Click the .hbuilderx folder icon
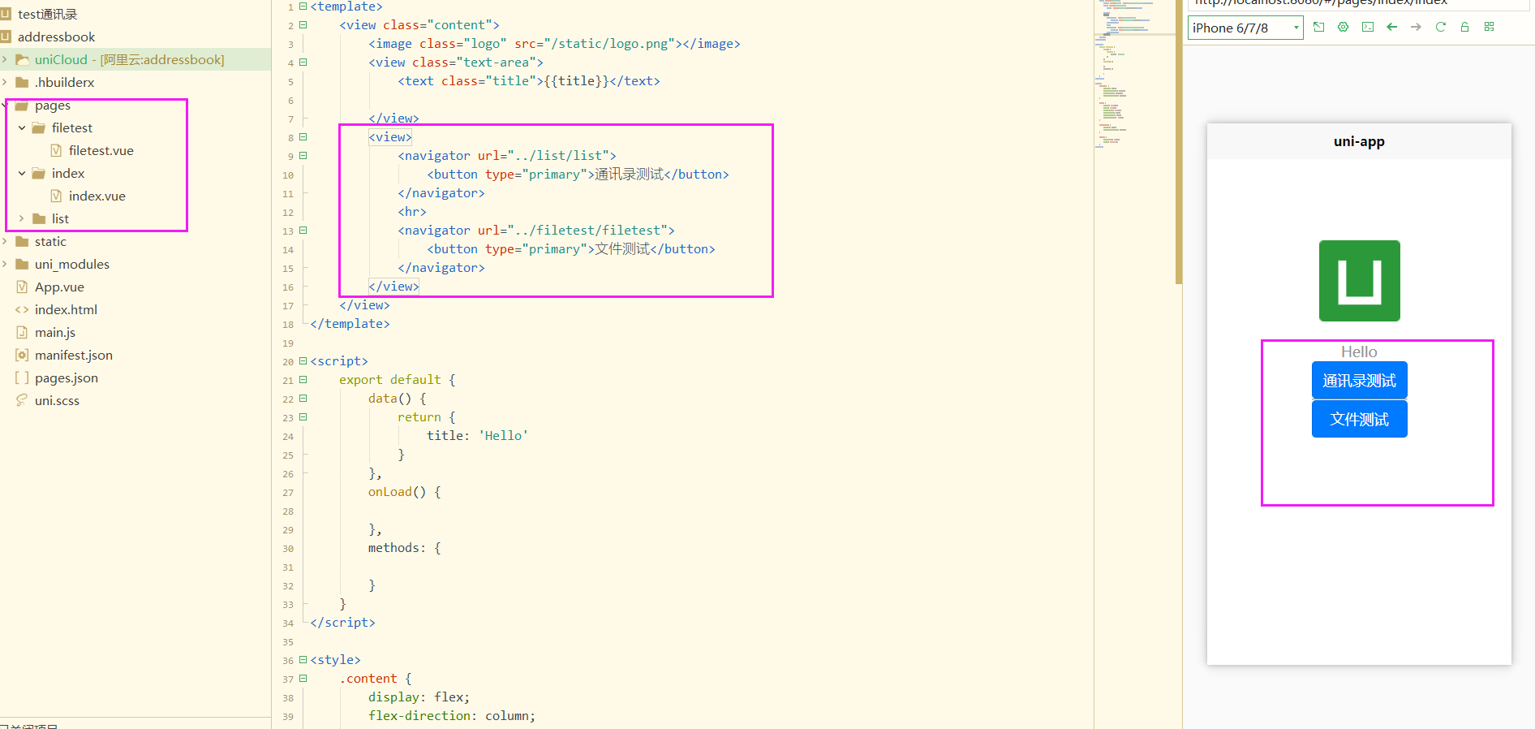This screenshot has height=729, width=1535. [x=22, y=82]
